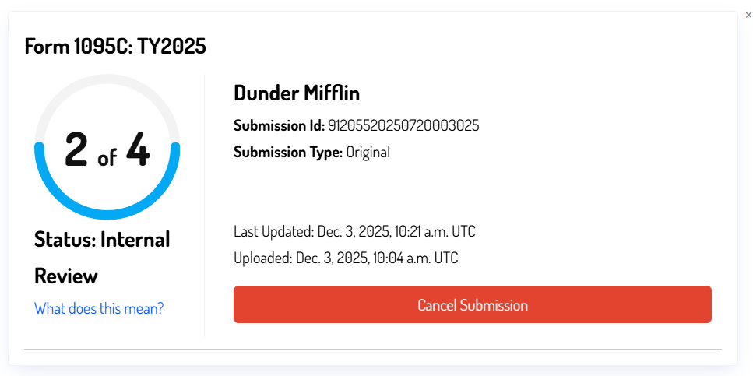Click the word "Review" under the status
753x376 pixels.
point(66,276)
